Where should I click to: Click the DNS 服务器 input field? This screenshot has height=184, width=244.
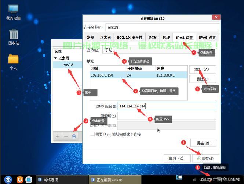[167, 106]
